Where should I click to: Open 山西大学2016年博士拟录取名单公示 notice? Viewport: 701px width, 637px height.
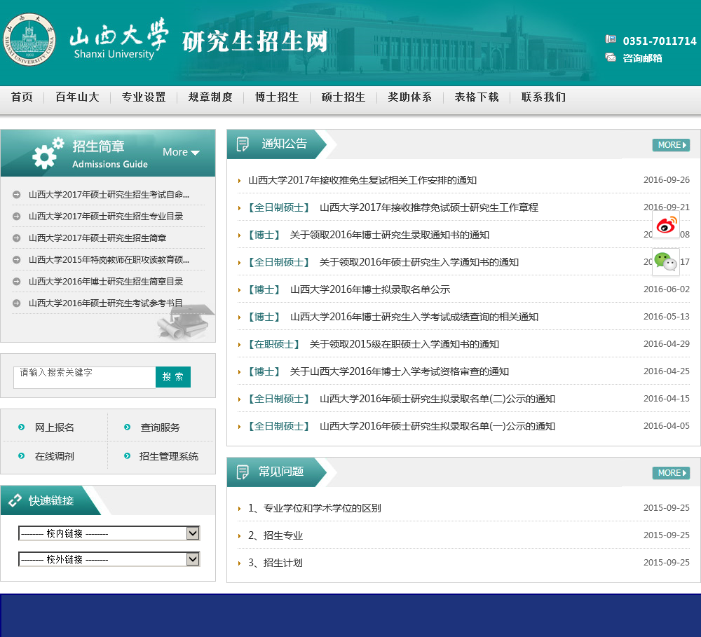369,289
